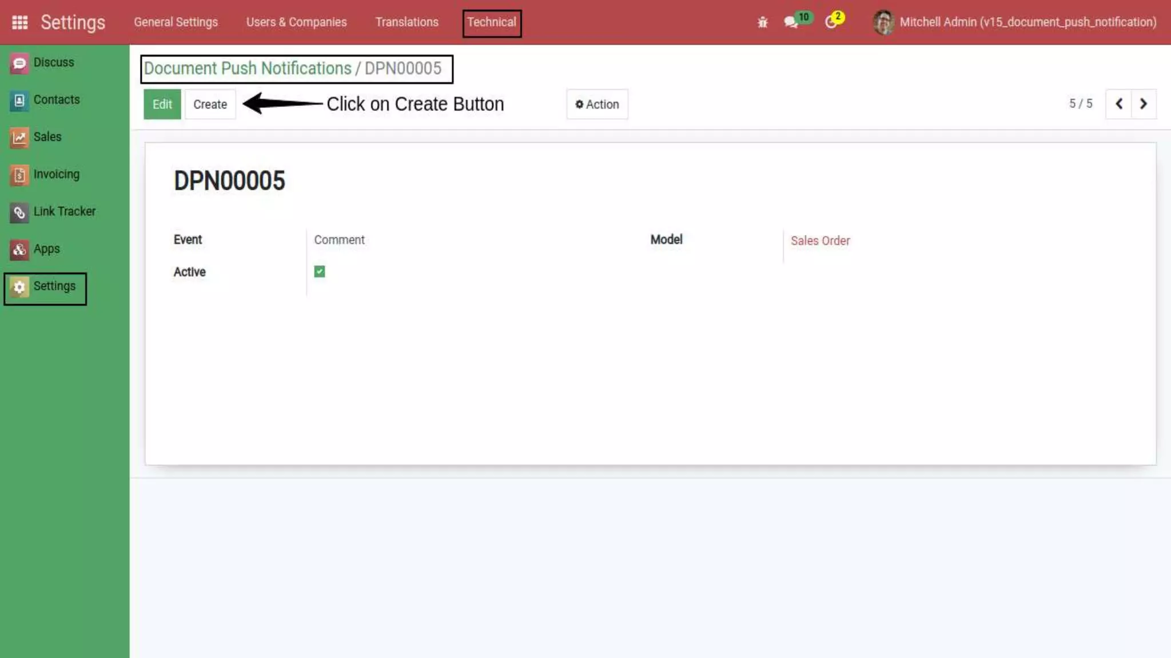Go to the previous record arrow
Viewport: 1171px width, 658px height.
(1118, 104)
